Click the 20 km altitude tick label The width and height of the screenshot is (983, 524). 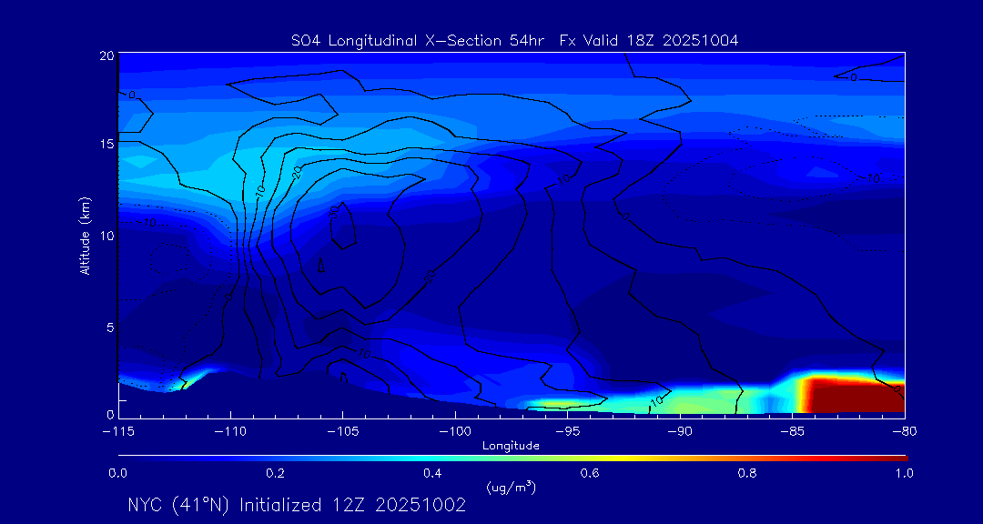pyautogui.click(x=106, y=55)
